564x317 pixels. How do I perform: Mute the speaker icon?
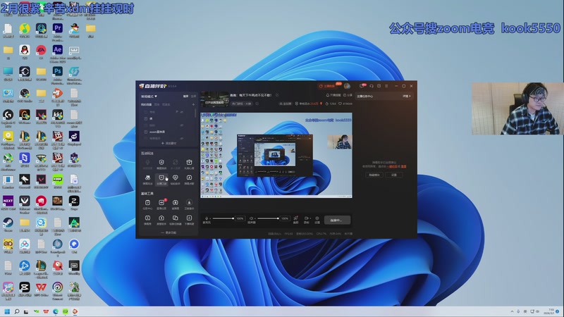pyautogui.click(x=252, y=219)
